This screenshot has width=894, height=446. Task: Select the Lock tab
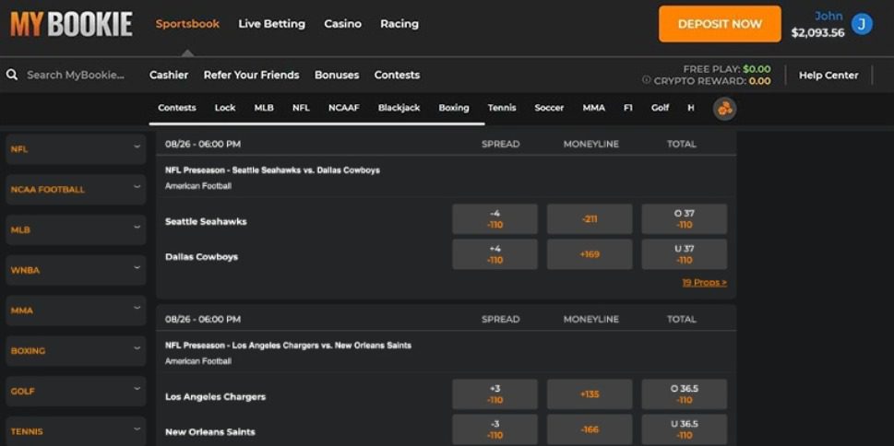click(225, 108)
